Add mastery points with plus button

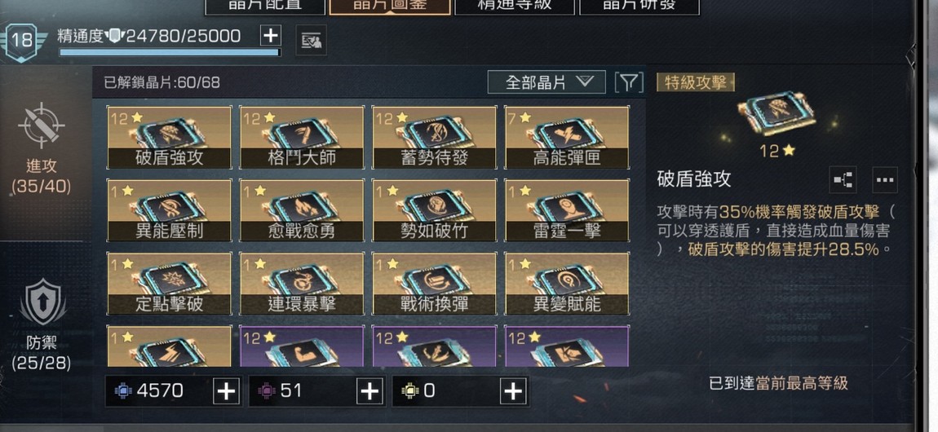coord(271,36)
